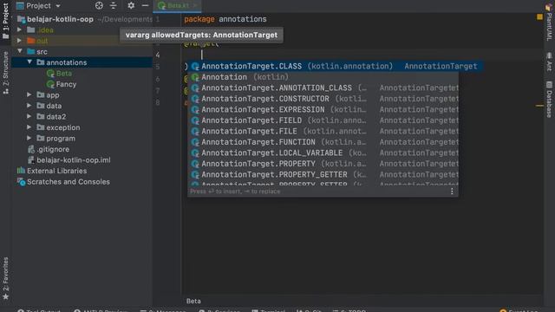
Task: Collapse the annotations package
Action: tap(29, 62)
